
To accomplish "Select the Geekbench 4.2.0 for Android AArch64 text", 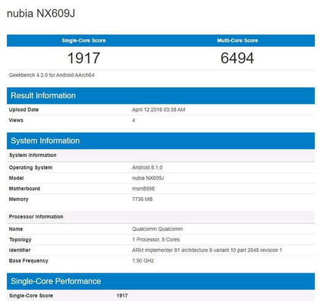I will pos(52,75).
